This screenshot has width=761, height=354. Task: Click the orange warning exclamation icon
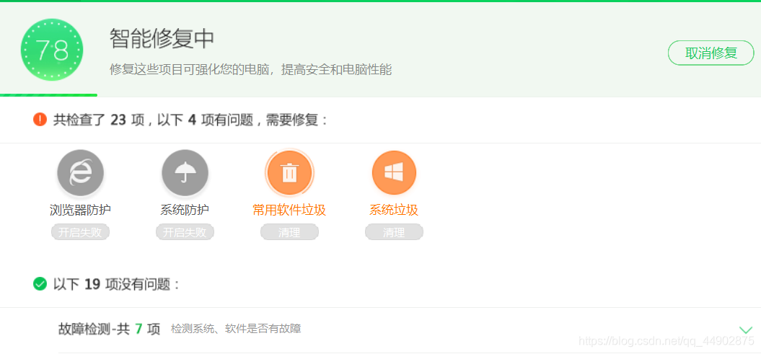click(x=40, y=119)
